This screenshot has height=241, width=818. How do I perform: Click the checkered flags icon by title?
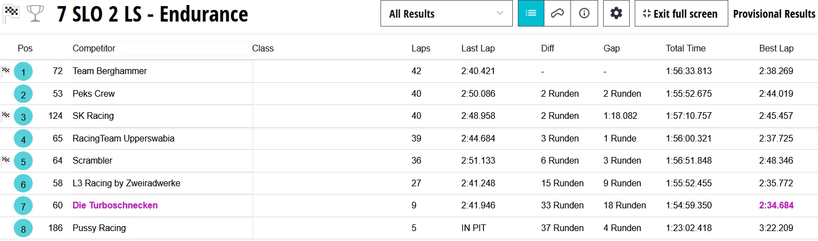pos(11,14)
